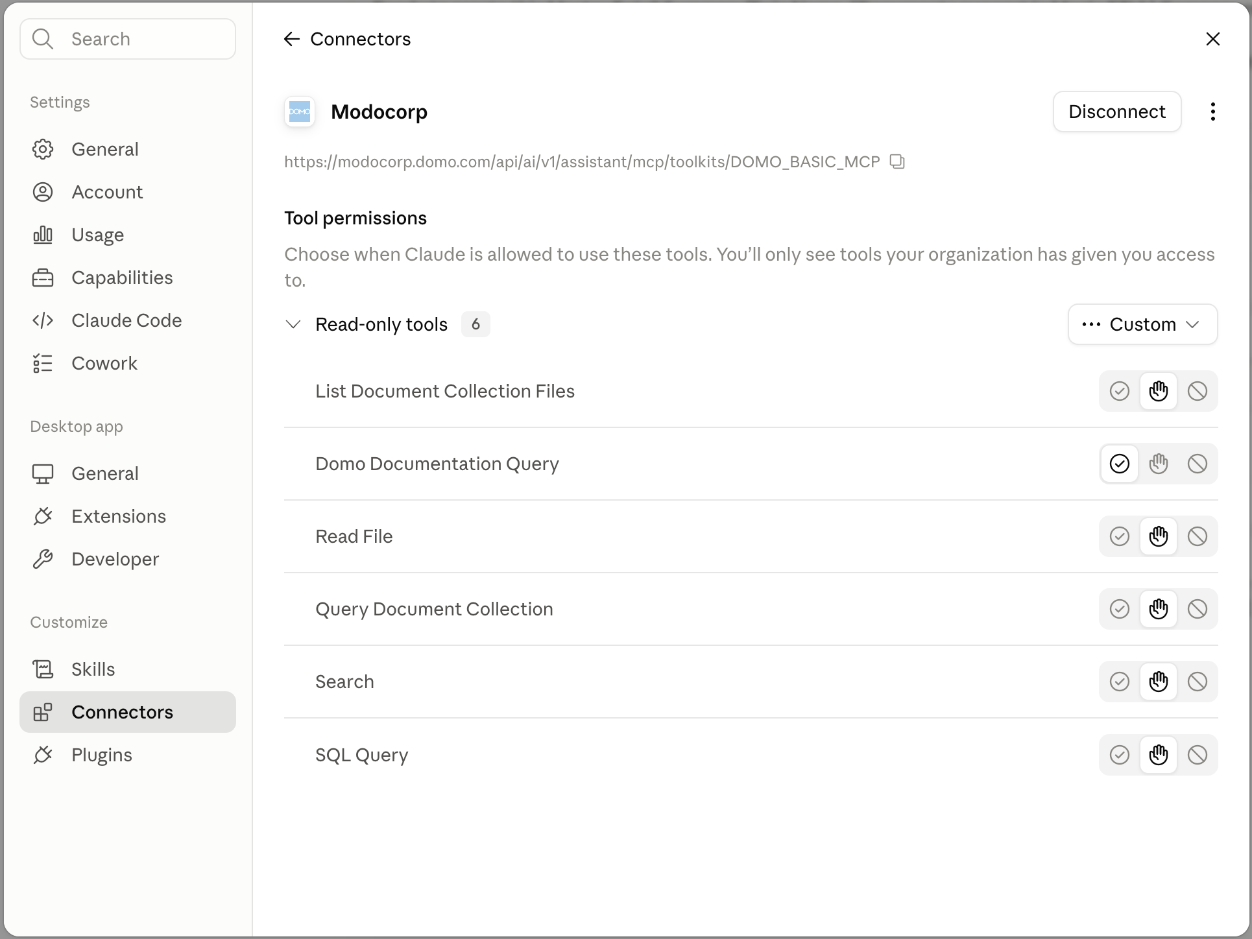This screenshot has height=939, width=1252.
Task: Click the Skills scroll icon
Action: tap(43, 669)
